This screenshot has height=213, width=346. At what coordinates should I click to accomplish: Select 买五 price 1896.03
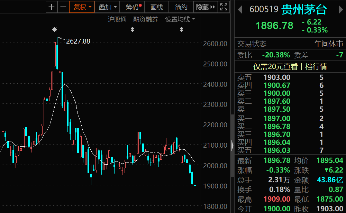coord(277,150)
